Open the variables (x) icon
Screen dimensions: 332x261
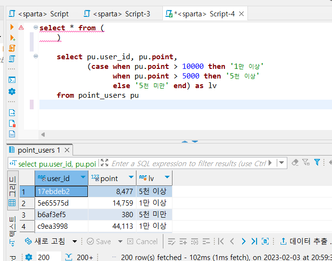12,134
